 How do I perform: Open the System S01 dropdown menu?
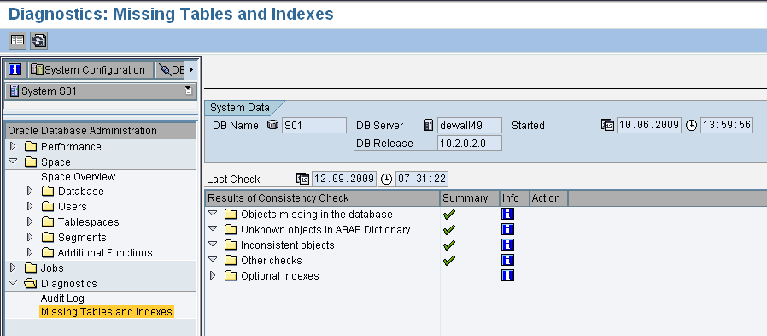[188, 91]
